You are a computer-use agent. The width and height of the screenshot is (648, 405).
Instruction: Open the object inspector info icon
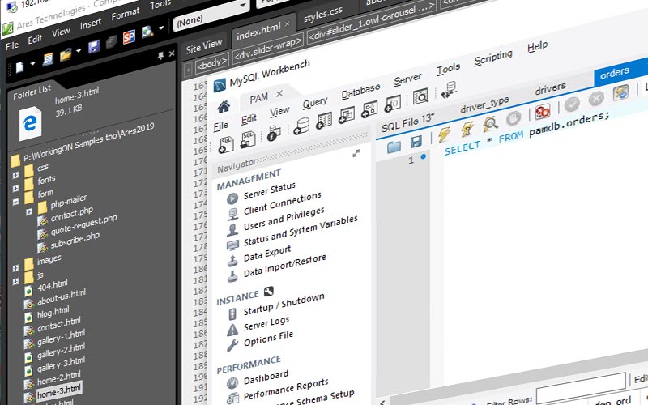pos(273,133)
